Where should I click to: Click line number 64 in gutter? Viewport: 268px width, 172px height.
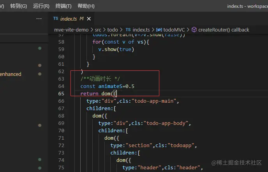(61, 86)
